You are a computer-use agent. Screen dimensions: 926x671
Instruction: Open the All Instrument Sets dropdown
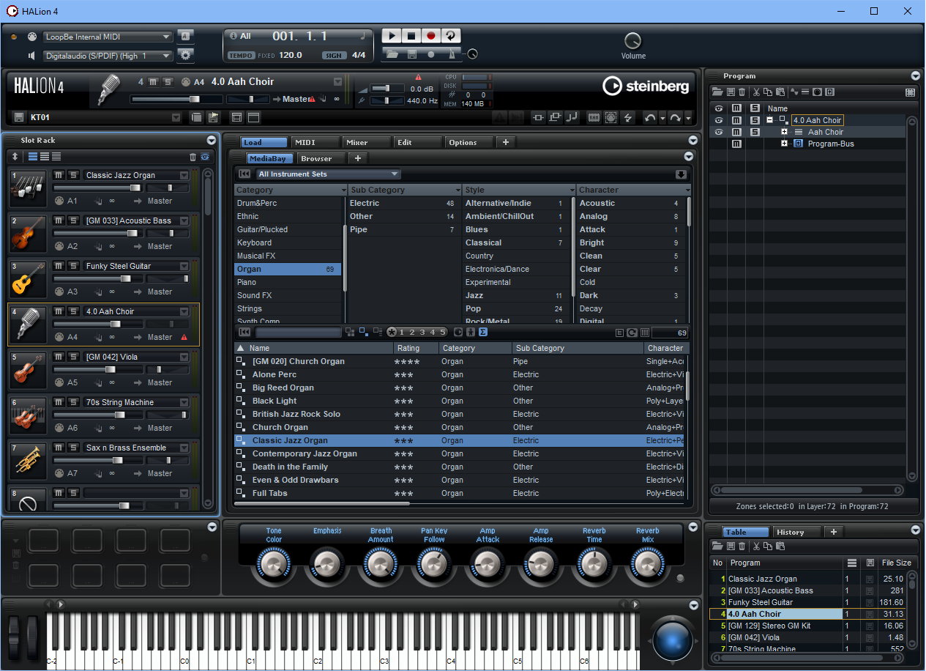click(328, 174)
